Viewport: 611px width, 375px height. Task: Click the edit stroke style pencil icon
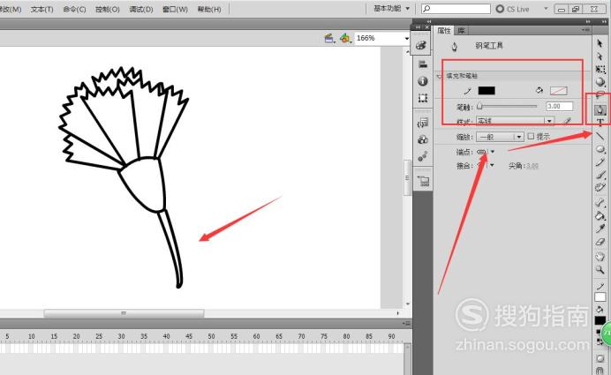pos(568,122)
